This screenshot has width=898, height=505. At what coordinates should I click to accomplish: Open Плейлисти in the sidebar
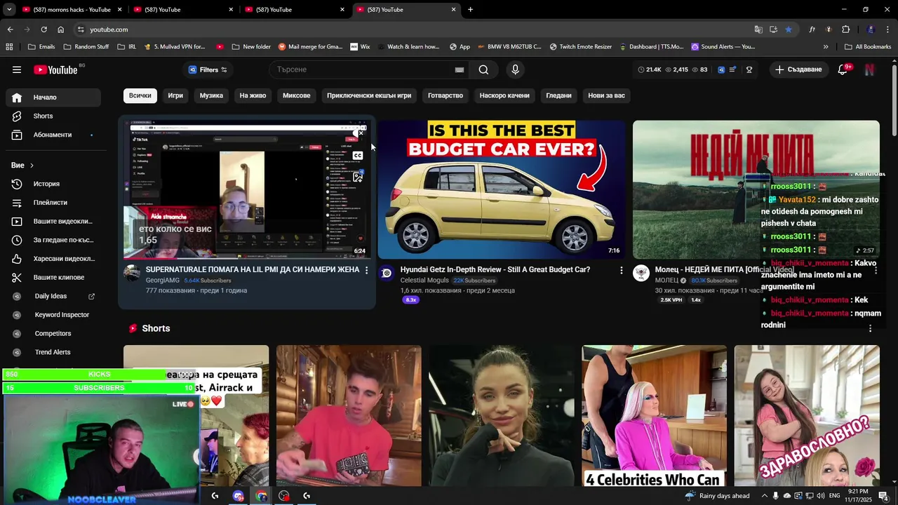click(x=53, y=203)
